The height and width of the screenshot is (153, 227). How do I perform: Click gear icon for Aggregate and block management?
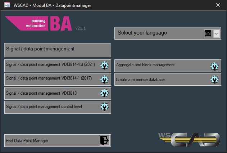(x=214, y=66)
